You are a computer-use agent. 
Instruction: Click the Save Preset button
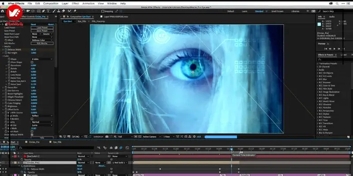coord(42,31)
